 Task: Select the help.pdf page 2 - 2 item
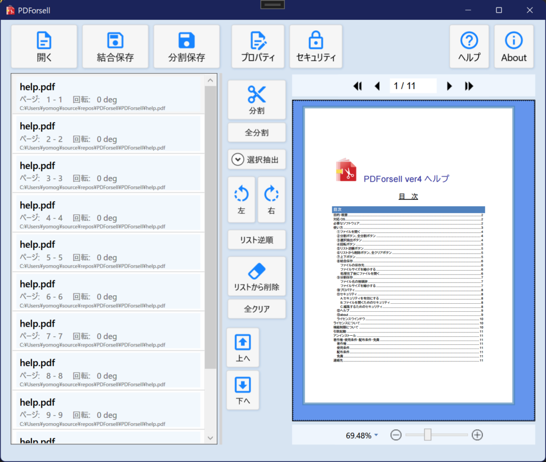pos(108,134)
